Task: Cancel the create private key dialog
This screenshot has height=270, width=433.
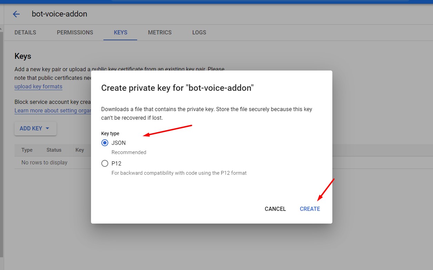Action: coord(275,209)
